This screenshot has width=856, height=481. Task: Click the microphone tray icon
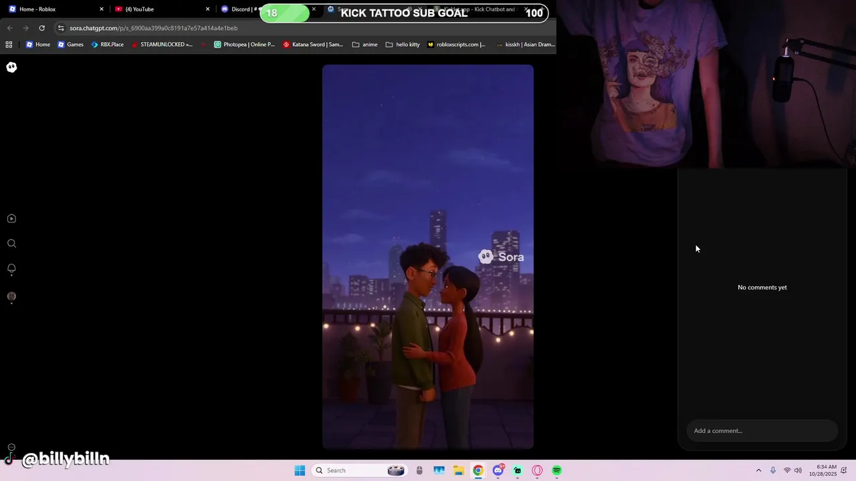(x=773, y=470)
